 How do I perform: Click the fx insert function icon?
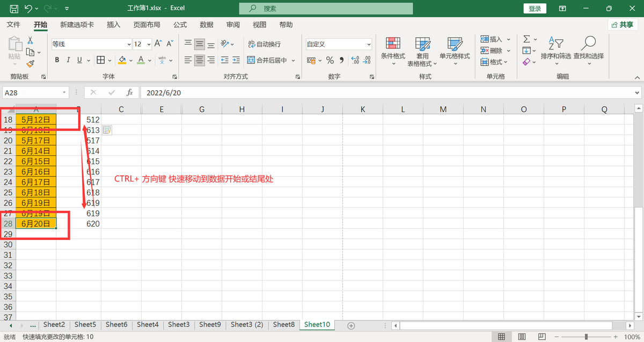tap(129, 92)
